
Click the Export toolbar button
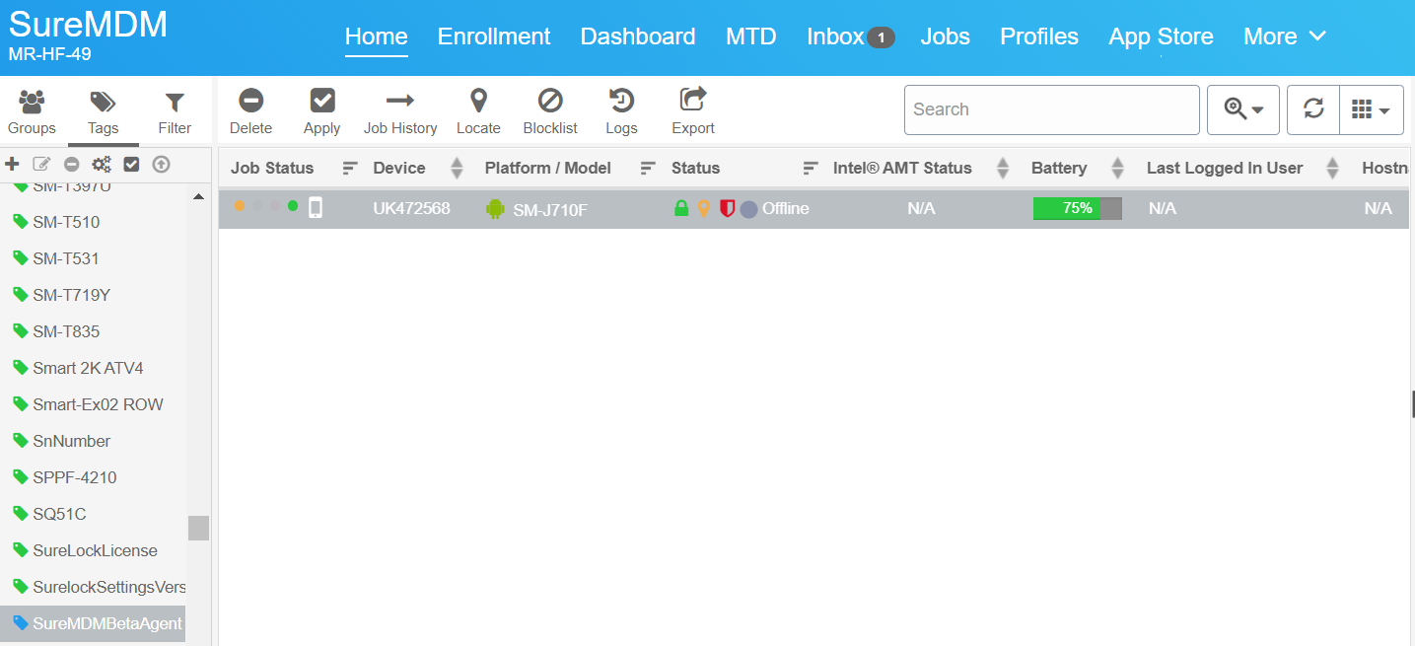[x=693, y=112]
